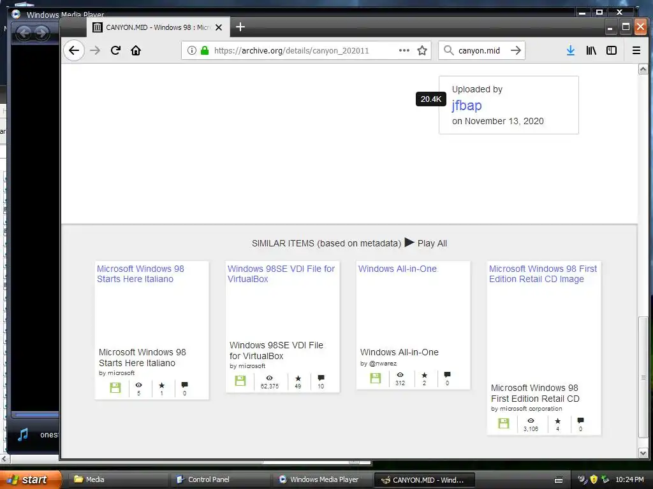Open a new browser tab
The height and width of the screenshot is (489, 653).
point(240,27)
